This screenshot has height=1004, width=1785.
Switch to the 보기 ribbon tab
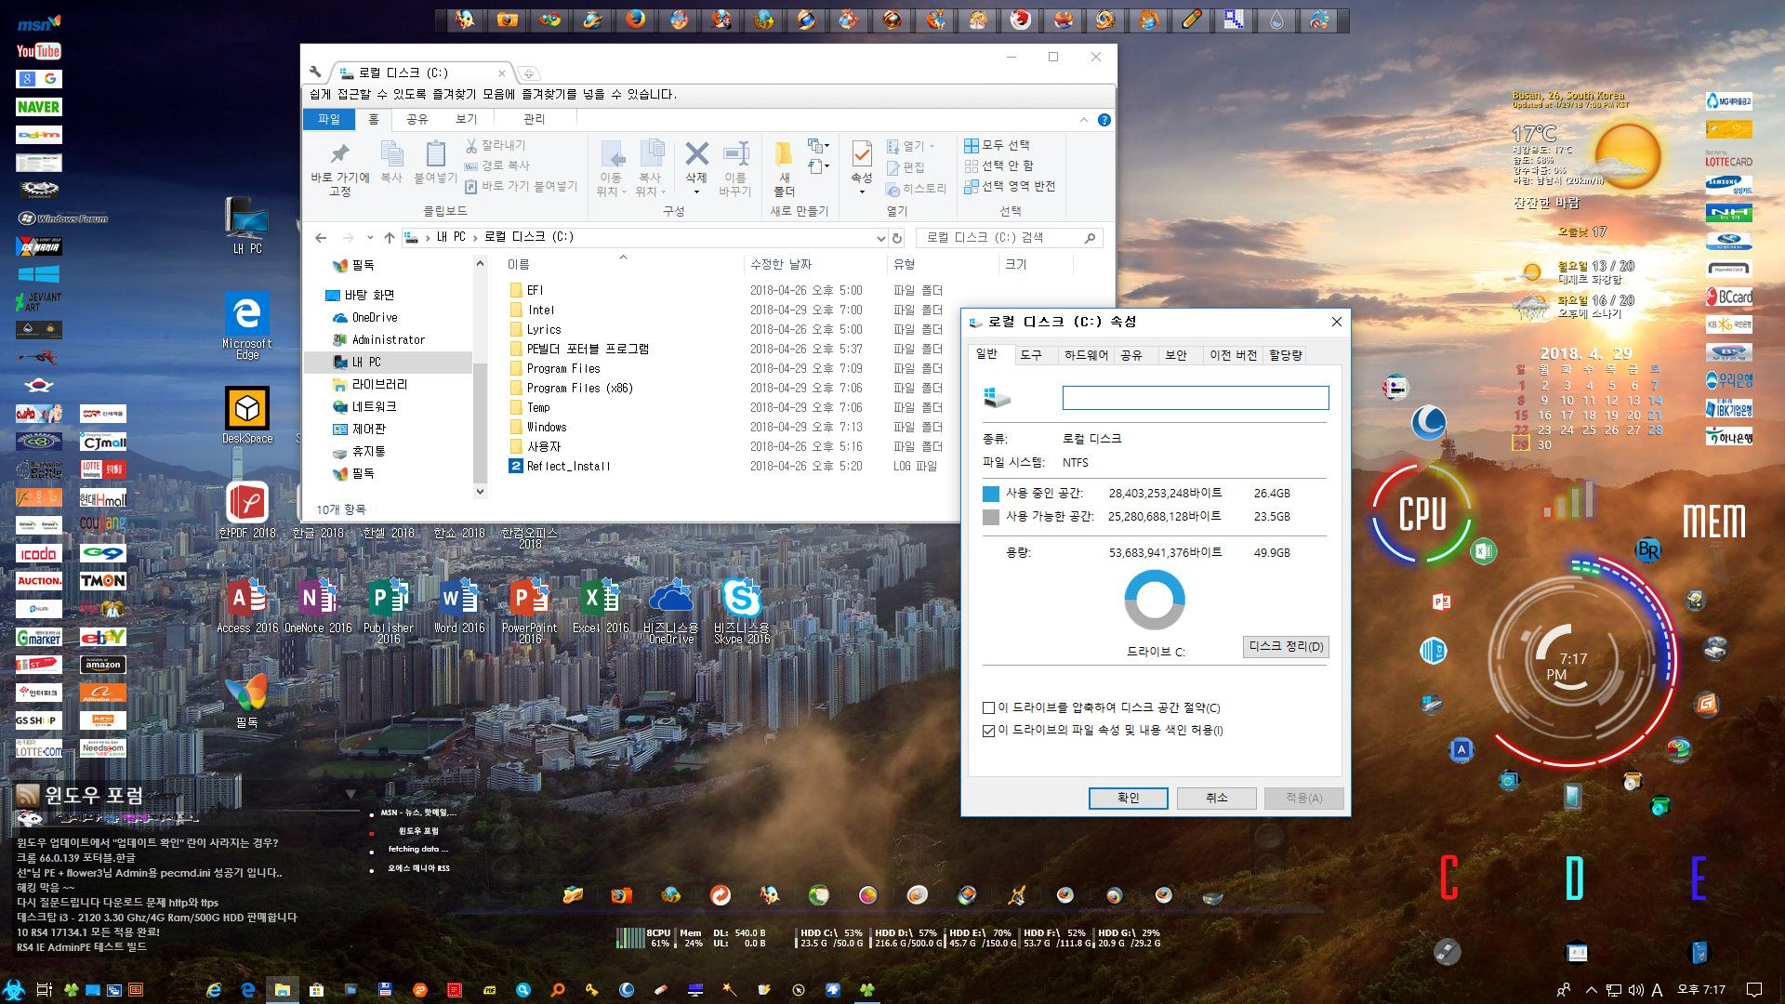(467, 119)
